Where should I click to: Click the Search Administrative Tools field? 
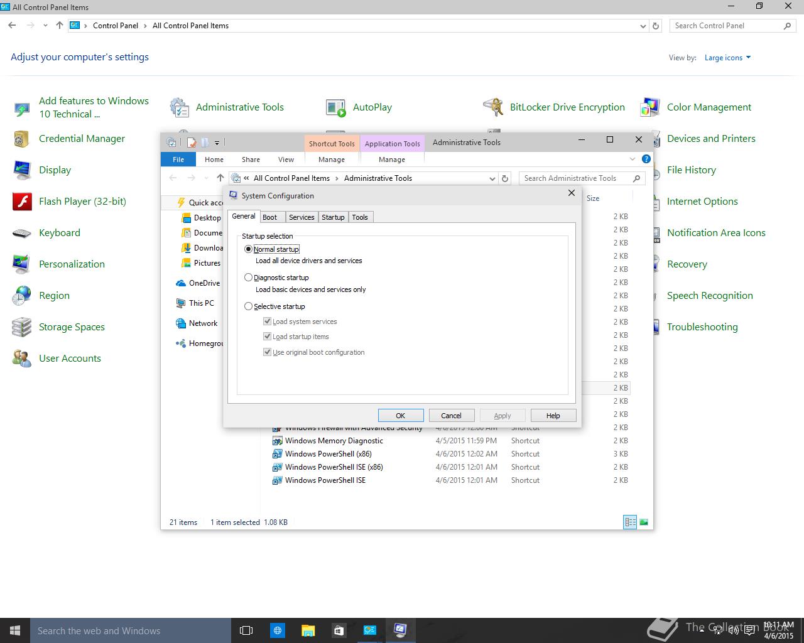coord(582,178)
